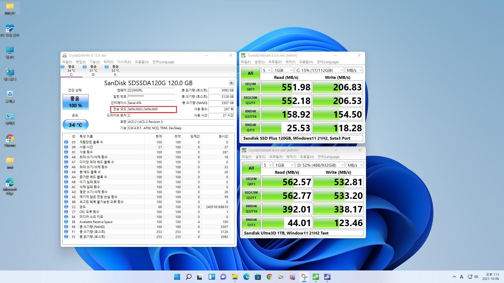The image size is (504, 283).
Task: Open the Microsoft Edge desktop icon
Action: click(10, 186)
